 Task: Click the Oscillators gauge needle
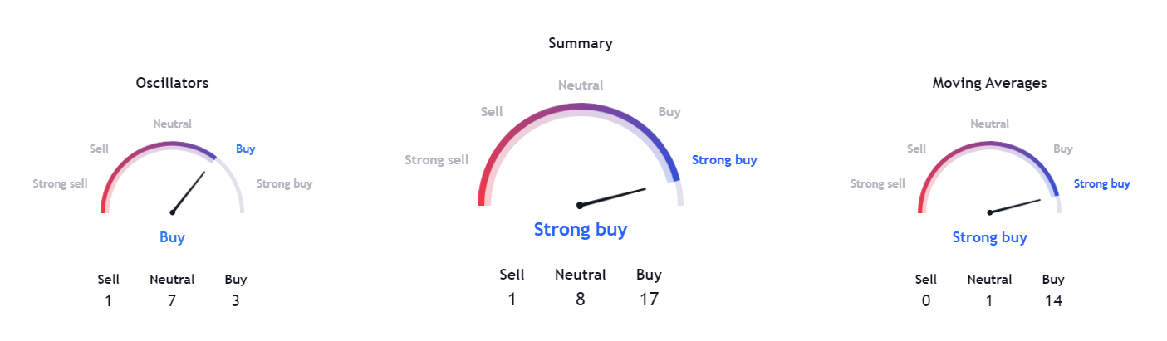tap(189, 192)
